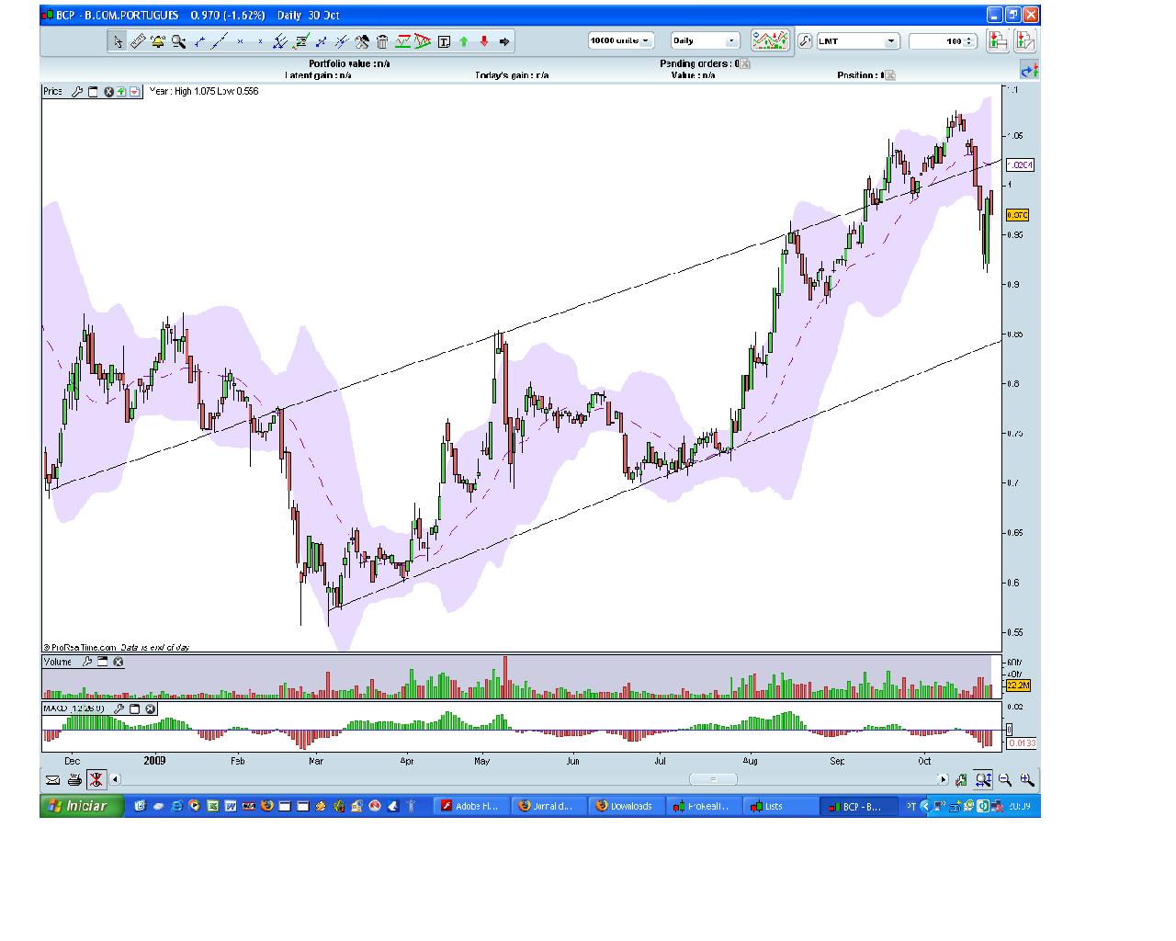The height and width of the screenshot is (941, 1176).
Task: Open the hammer and wrench settings tool
Action: tap(362, 41)
